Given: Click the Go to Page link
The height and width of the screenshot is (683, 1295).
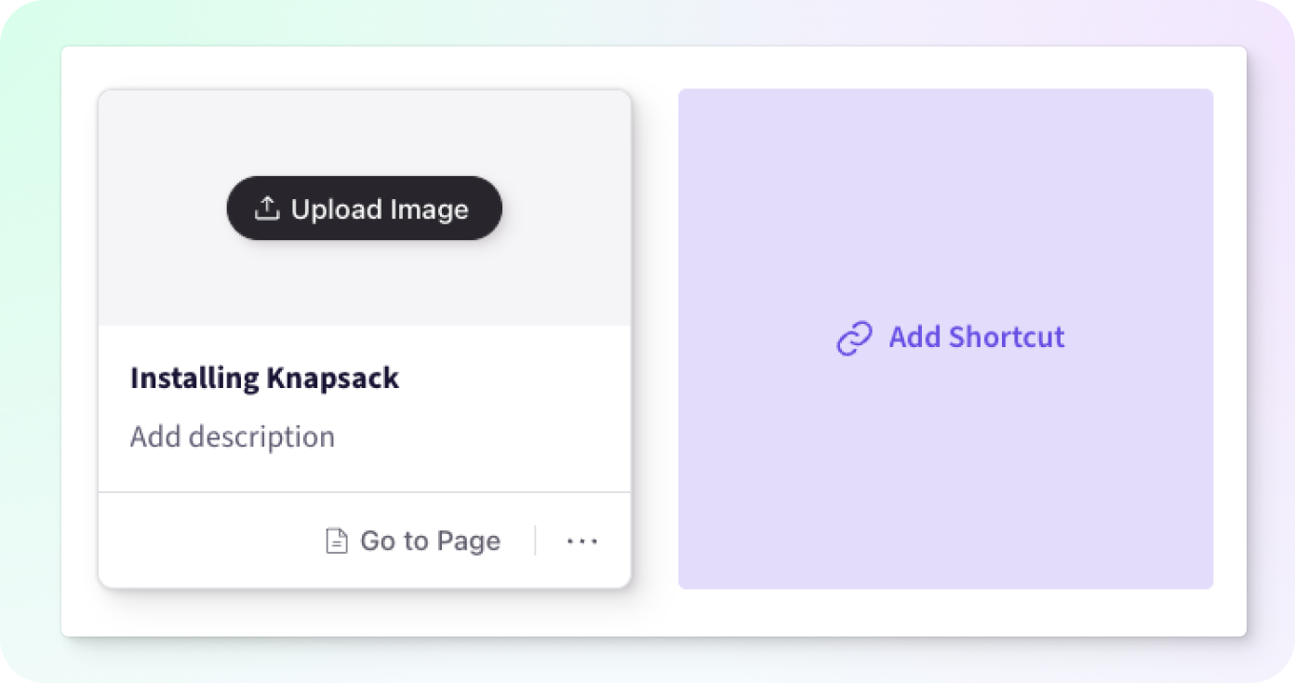Looking at the screenshot, I should click(x=413, y=541).
